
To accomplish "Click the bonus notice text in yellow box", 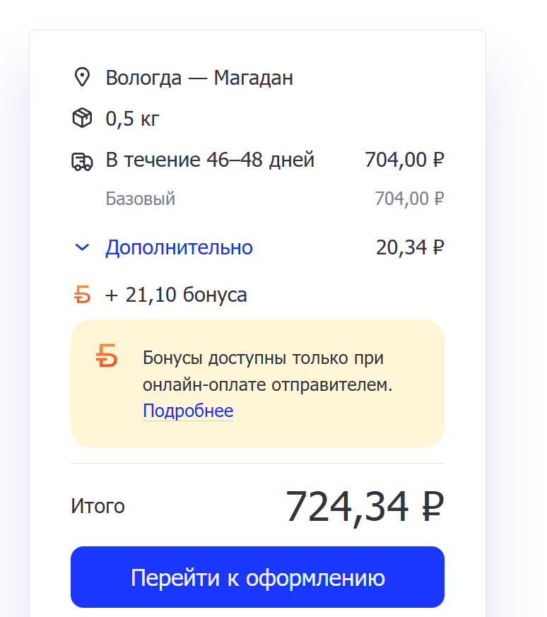I will [268, 371].
